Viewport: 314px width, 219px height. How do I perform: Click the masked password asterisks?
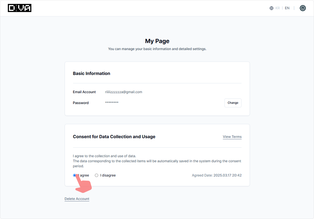pyautogui.click(x=112, y=103)
